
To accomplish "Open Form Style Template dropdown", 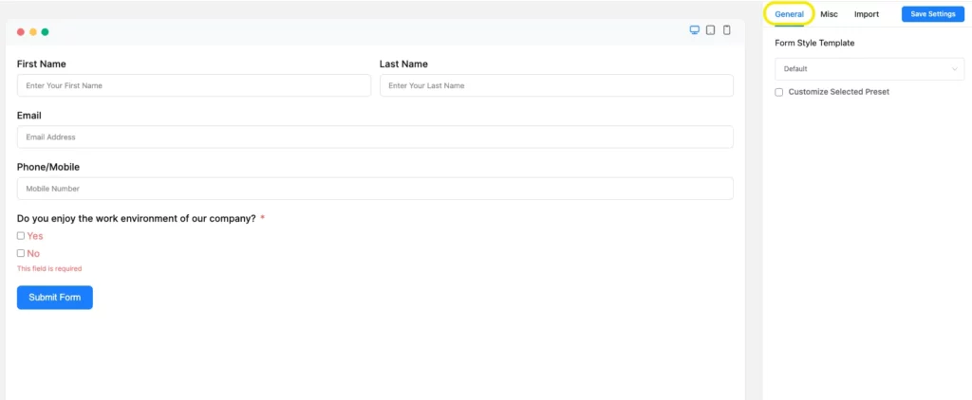I will tap(869, 69).
